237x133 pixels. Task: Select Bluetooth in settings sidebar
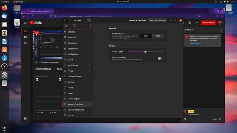point(77,37)
